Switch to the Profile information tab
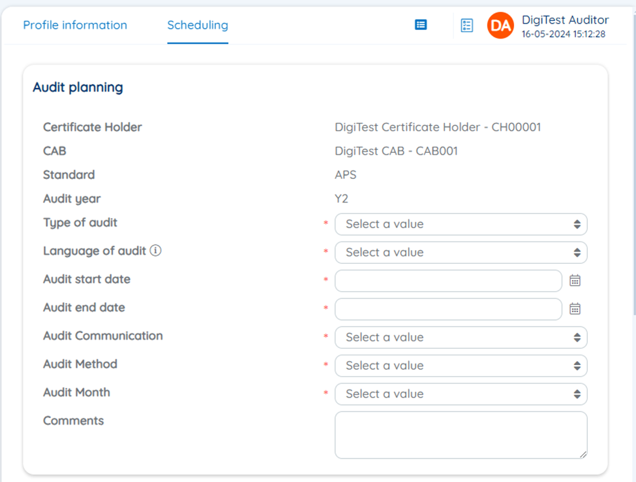The image size is (636, 482). click(75, 25)
